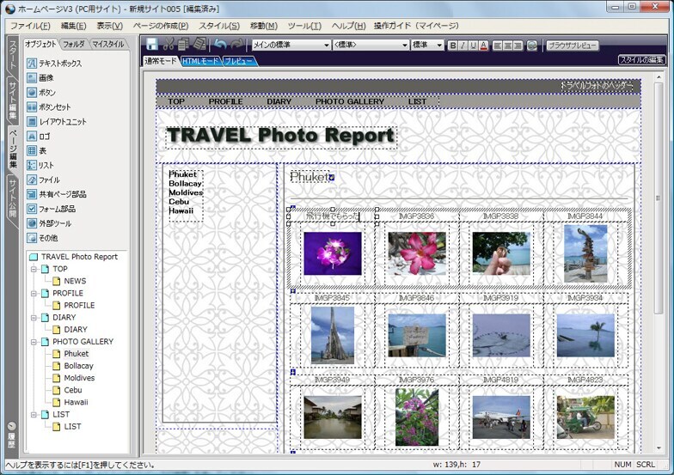Set left text alignment
The image size is (674, 475).
[x=497, y=45]
